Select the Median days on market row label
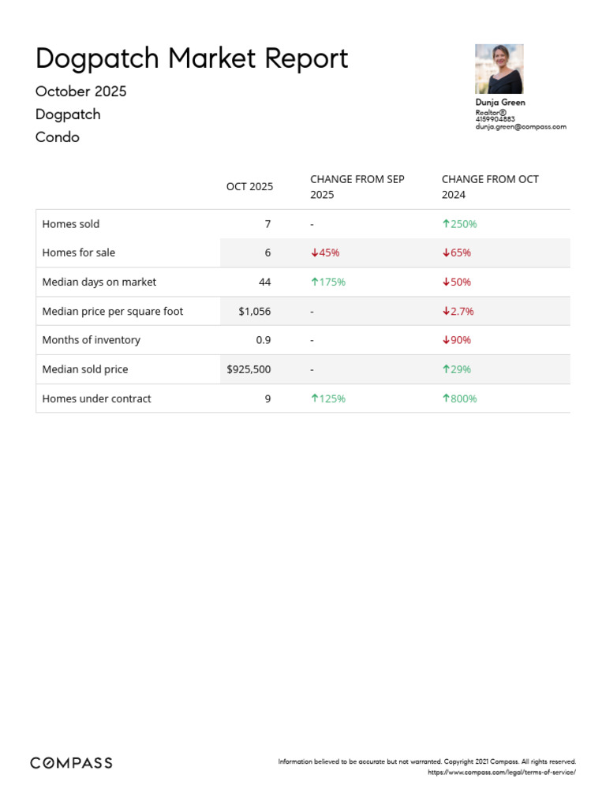This screenshot has width=606, height=808. pyautogui.click(x=99, y=282)
